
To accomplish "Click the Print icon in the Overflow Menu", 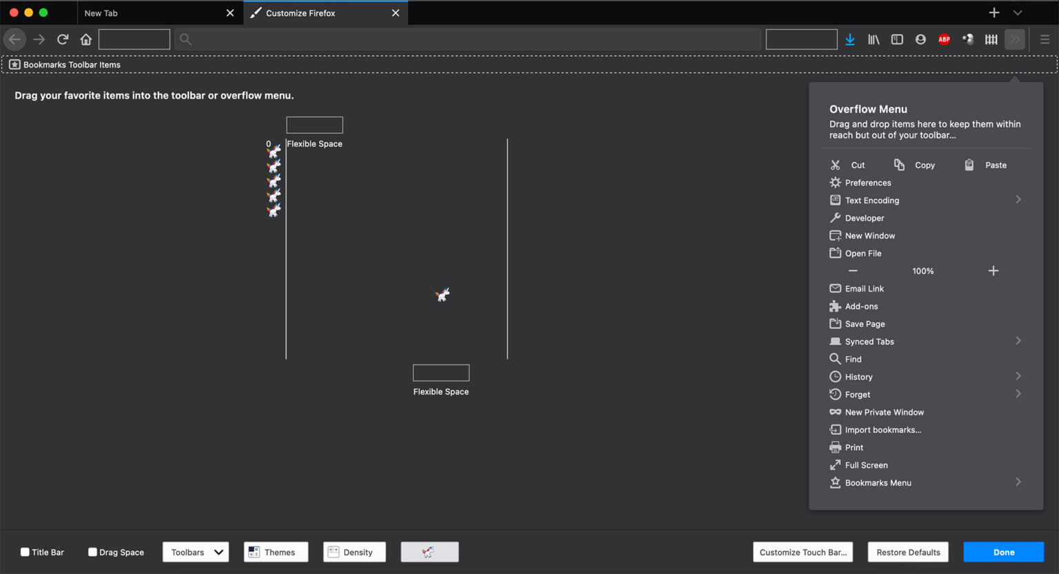I will point(835,447).
